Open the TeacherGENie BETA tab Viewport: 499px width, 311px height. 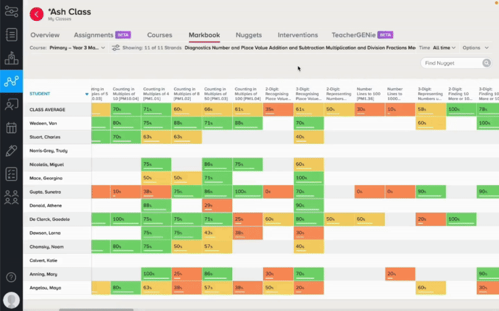(x=362, y=35)
